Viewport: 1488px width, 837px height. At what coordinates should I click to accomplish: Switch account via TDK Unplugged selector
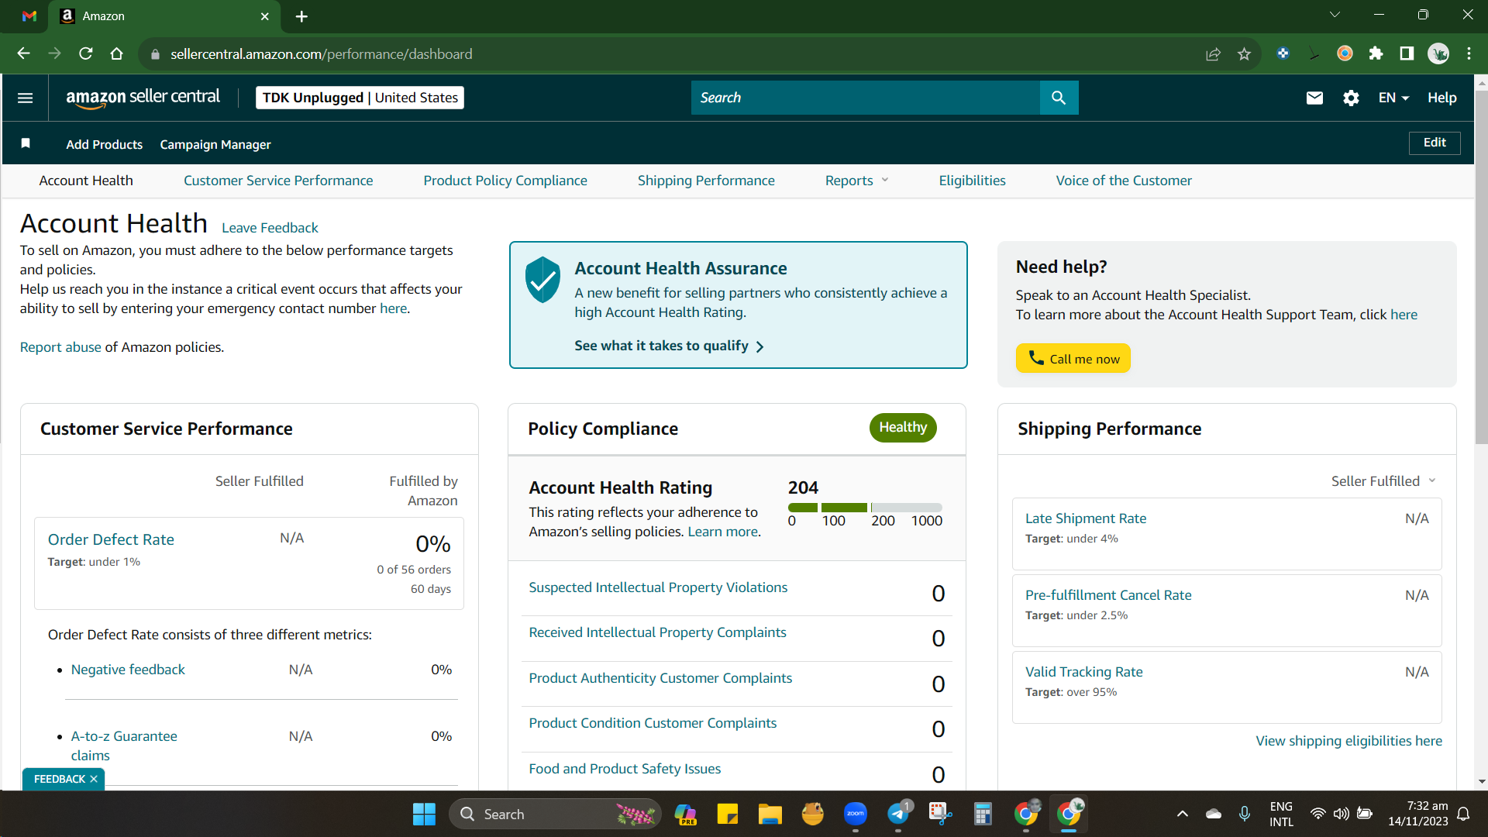tap(360, 98)
